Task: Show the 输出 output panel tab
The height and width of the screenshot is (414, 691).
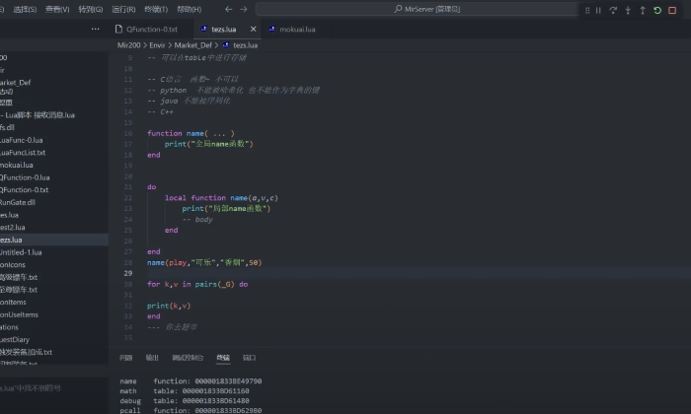Action: pyautogui.click(x=152, y=358)
